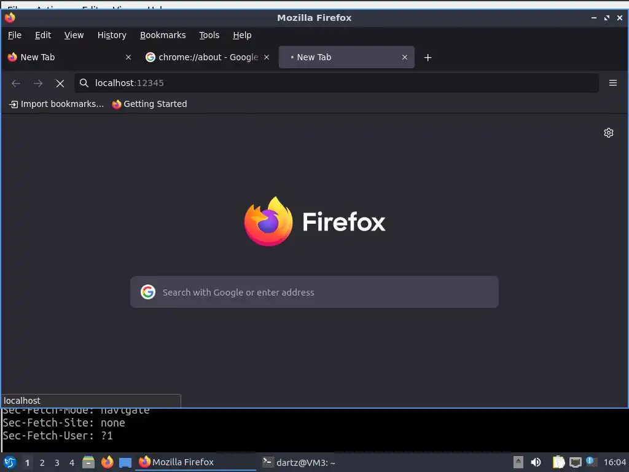Select Mozilla Firefox taskbar entry

[197, 462]
